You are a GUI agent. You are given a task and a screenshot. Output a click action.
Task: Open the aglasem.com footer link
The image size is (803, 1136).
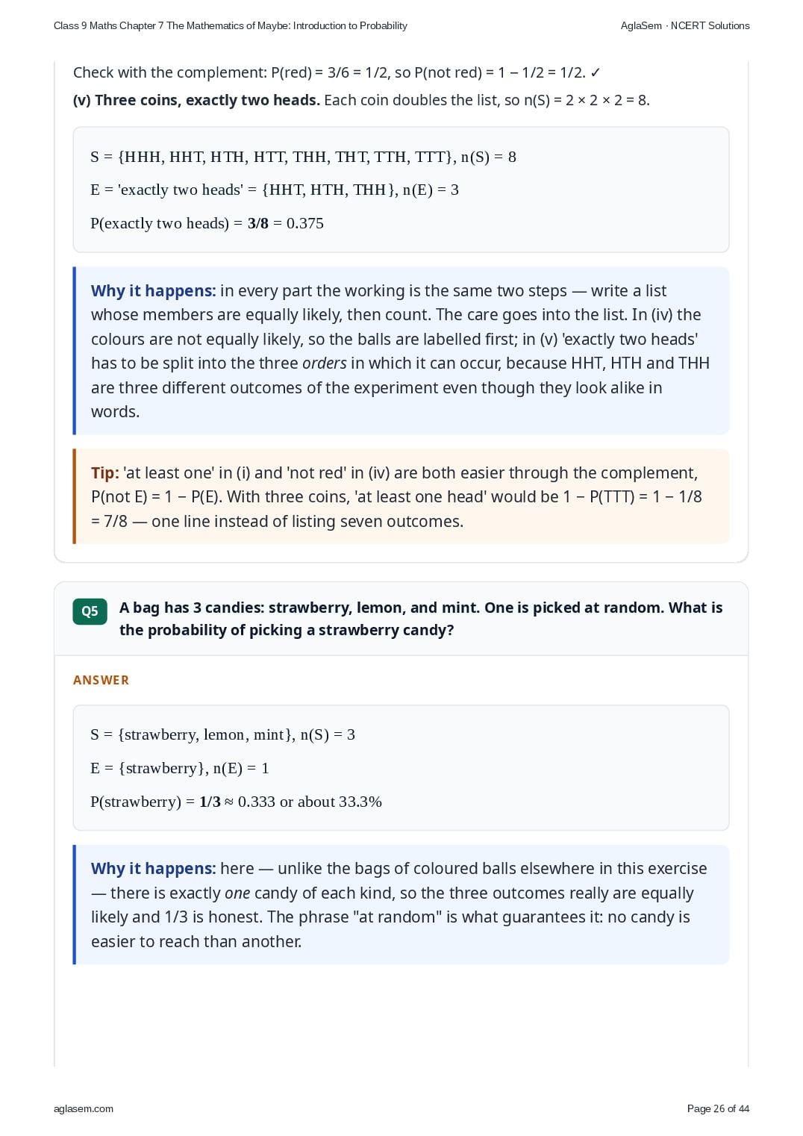84,1108
